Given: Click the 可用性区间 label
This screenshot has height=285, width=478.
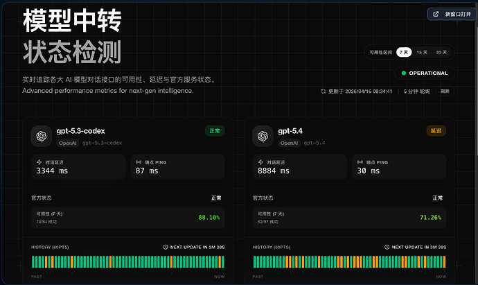Looking at the screenshot, I should [381, 53].
